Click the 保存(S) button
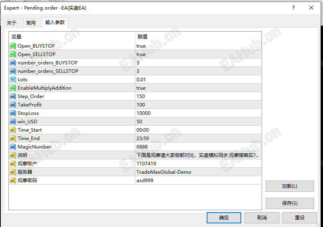 tap(290, 203)
